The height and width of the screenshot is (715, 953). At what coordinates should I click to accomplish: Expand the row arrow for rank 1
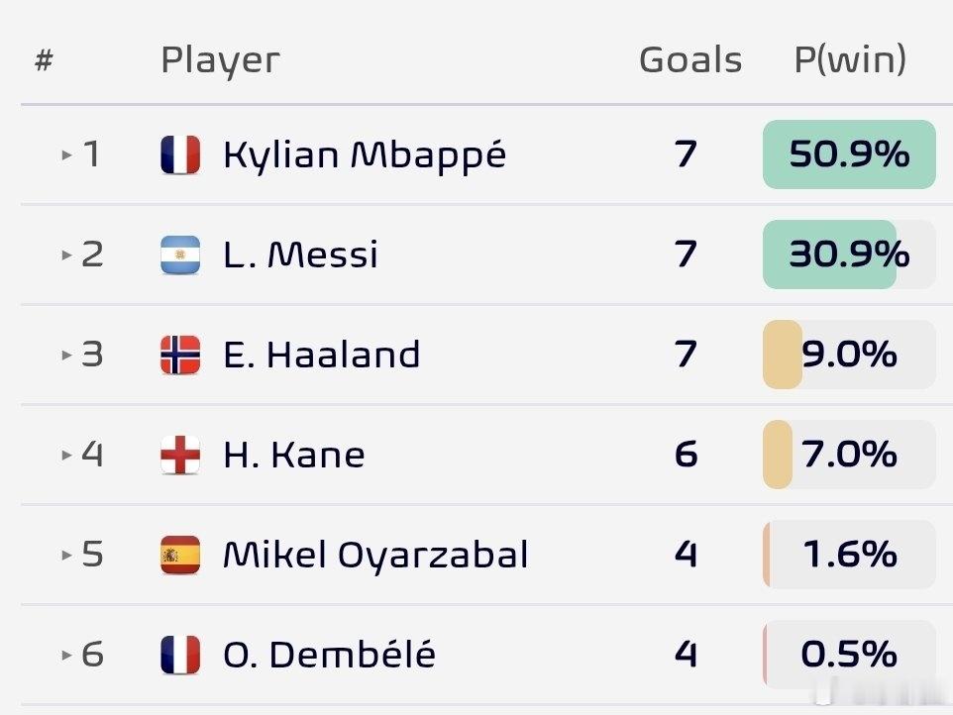66,154
